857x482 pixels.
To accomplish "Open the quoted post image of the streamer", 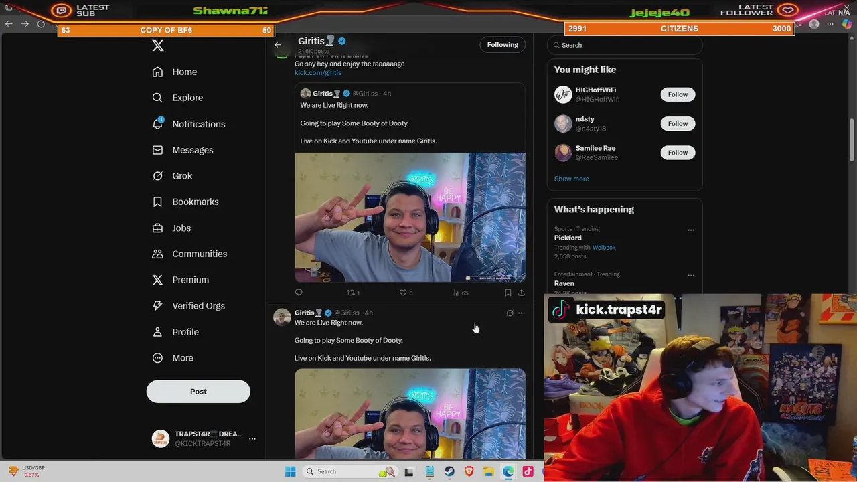I will tap(410, 218).
